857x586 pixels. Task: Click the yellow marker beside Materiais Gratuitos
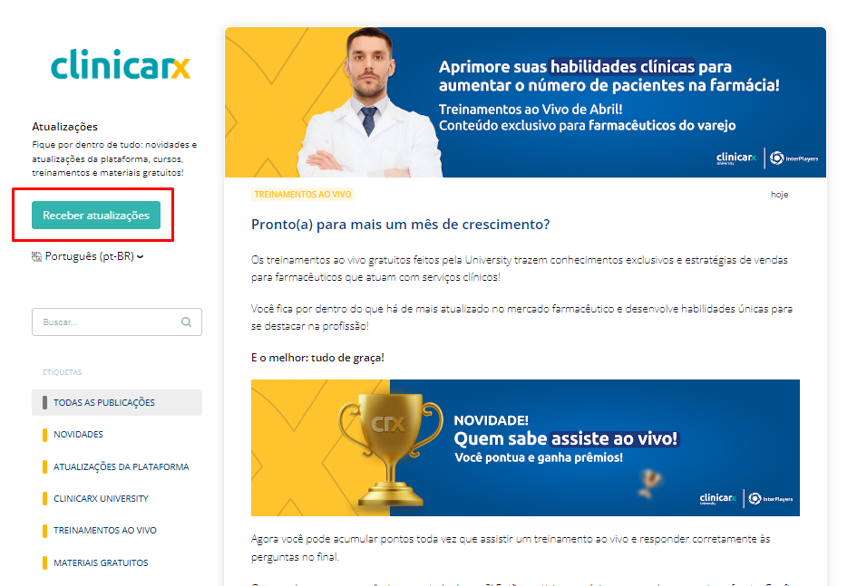44,562
